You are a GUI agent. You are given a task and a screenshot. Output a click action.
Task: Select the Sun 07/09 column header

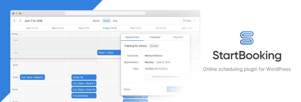click(x=32, y=28)
